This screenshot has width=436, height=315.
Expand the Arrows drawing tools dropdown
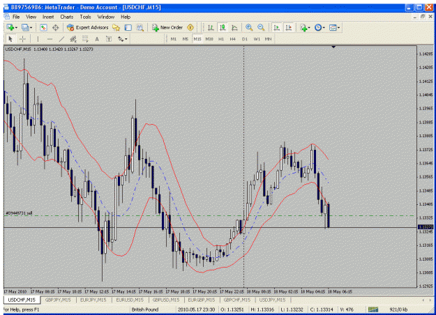coord(126,39)
